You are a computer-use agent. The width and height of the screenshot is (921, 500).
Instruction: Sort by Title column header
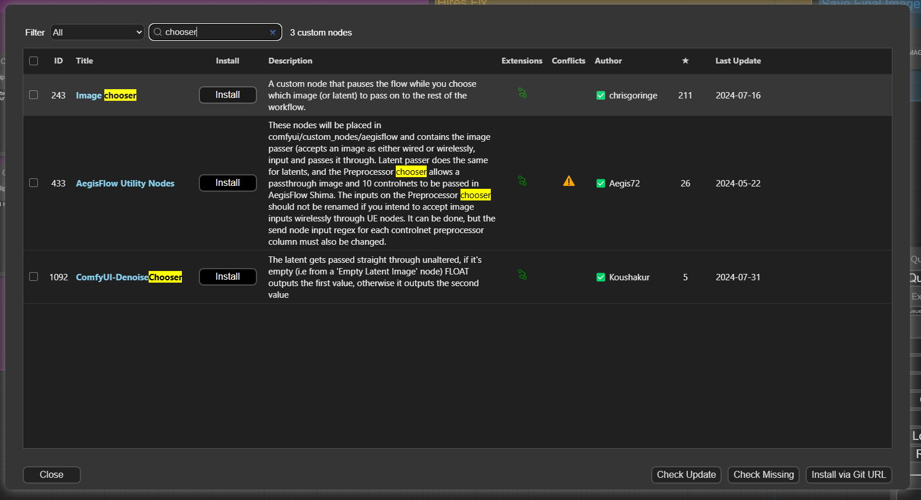[85, 61]
